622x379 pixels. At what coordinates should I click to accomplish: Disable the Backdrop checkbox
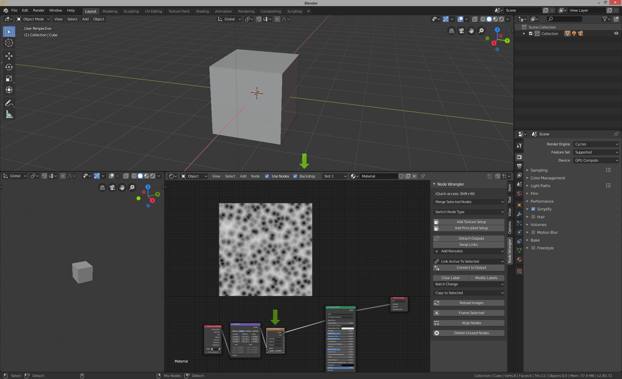pos(295,176)
